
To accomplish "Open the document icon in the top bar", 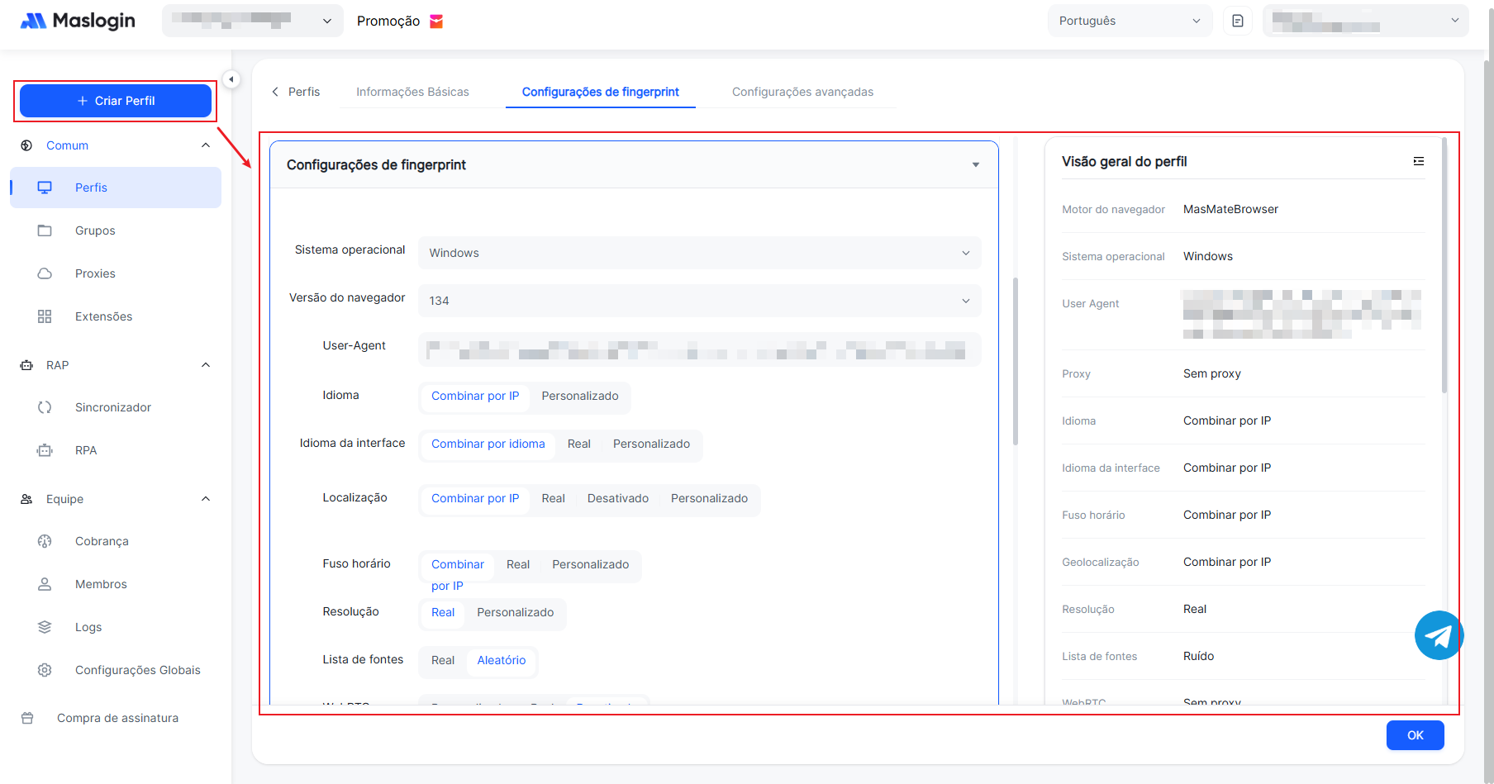I will 1237,21.
